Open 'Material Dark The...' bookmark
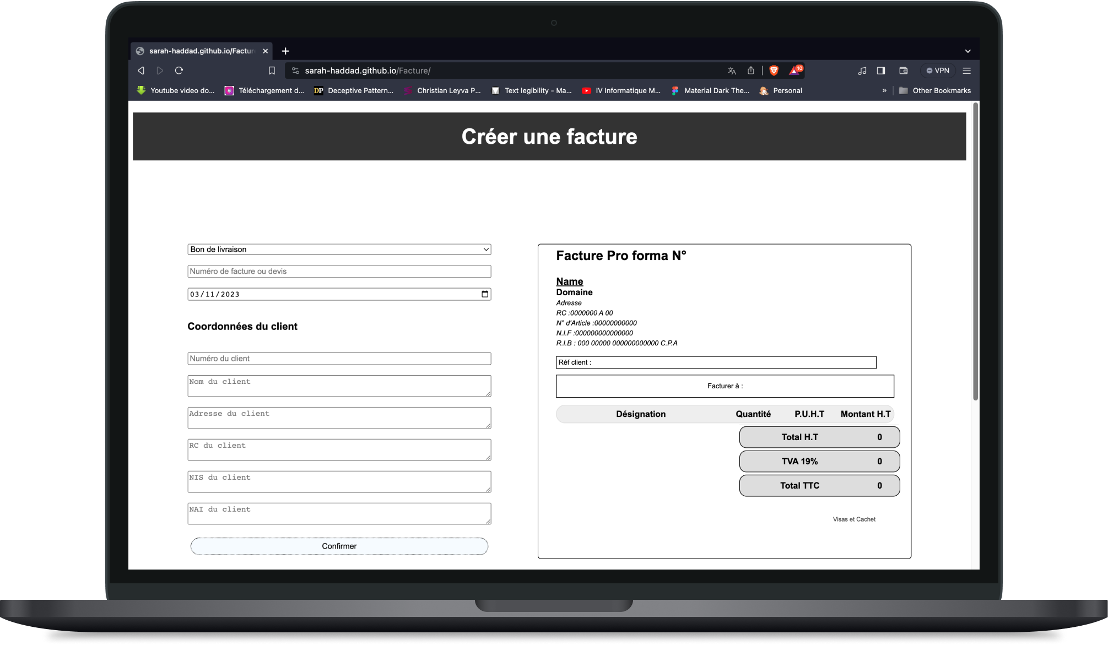The width and height of the screenshot is (1108, 645). 710,90
